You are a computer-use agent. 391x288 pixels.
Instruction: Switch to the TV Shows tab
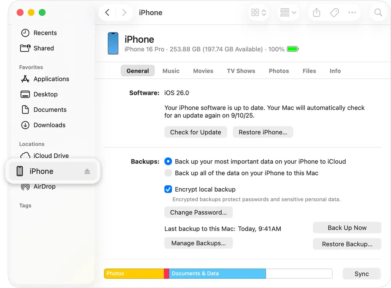[241, 71]
